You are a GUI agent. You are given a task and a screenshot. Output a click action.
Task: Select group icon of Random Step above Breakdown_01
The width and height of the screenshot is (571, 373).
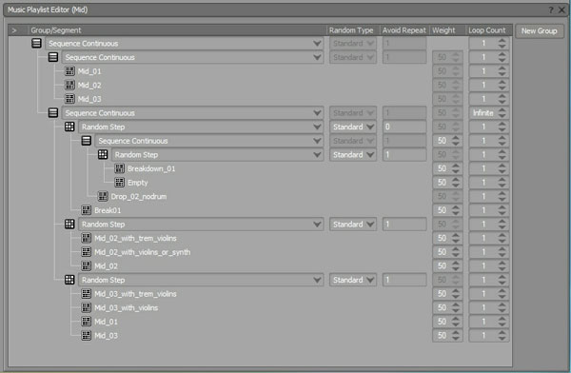(x=103, y=154)
